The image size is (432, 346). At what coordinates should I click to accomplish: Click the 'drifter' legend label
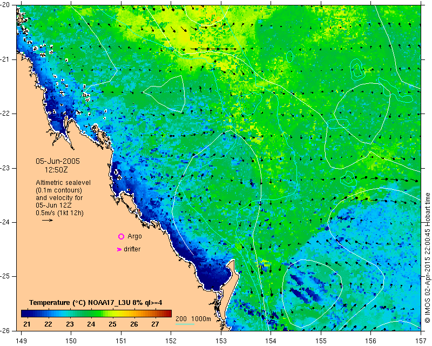[x=132, y=249]
